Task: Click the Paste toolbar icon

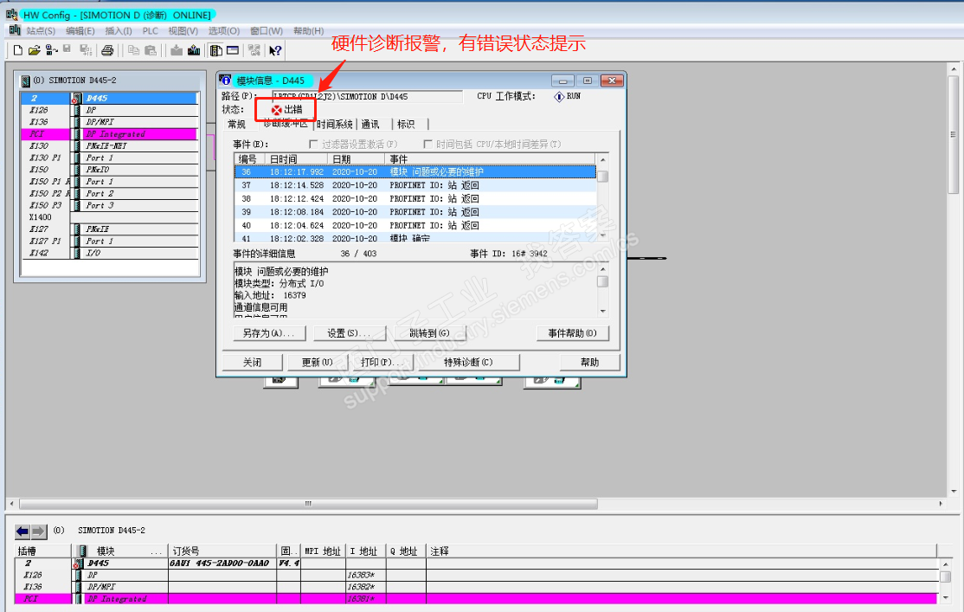Action: pos(151,50)
